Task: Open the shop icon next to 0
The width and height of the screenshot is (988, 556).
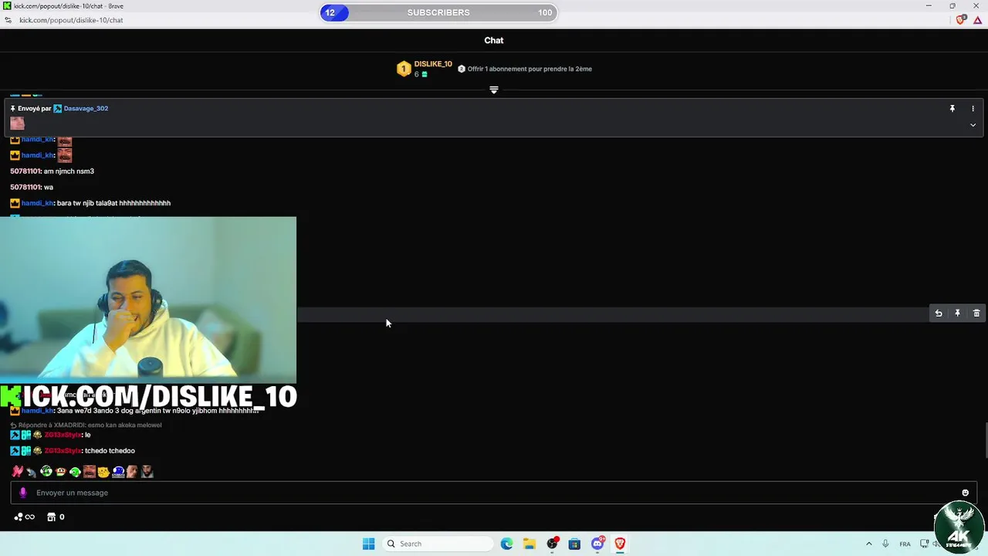Action: [x=52, y=517]
